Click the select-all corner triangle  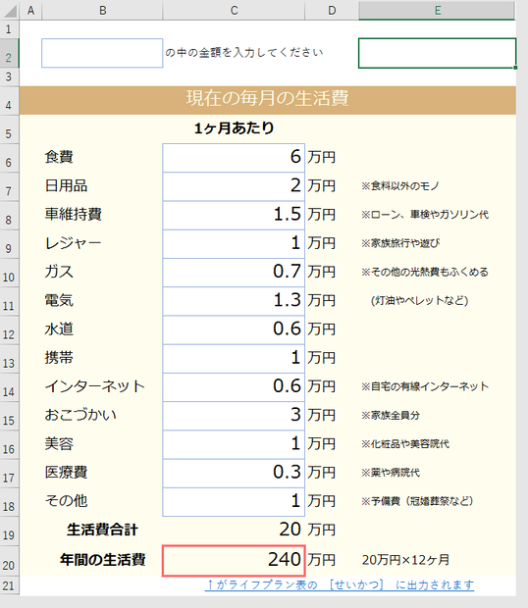pos(10,11)
